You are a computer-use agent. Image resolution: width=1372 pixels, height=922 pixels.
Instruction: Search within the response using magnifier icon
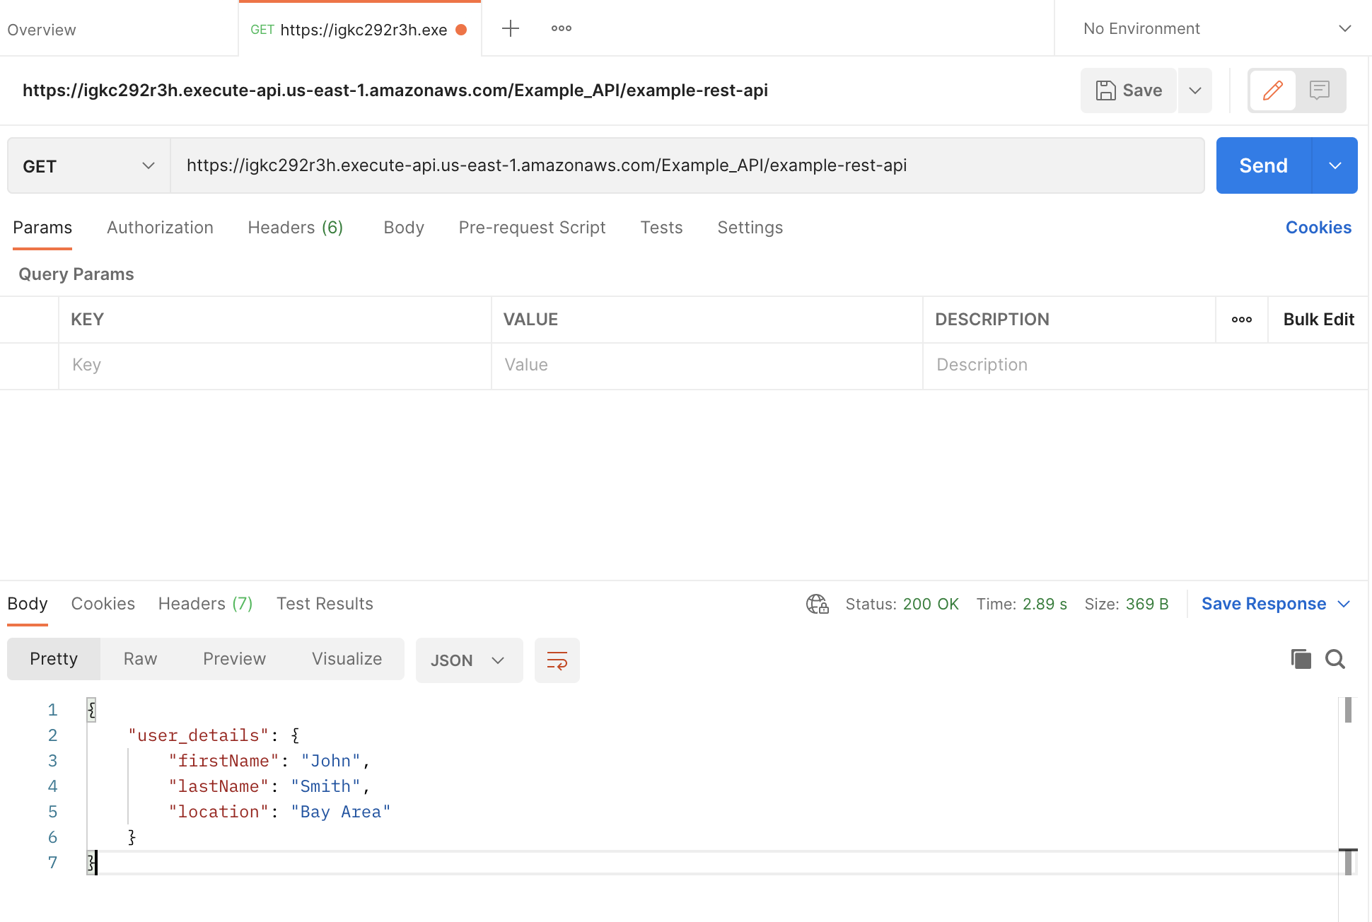point(1335,658)
